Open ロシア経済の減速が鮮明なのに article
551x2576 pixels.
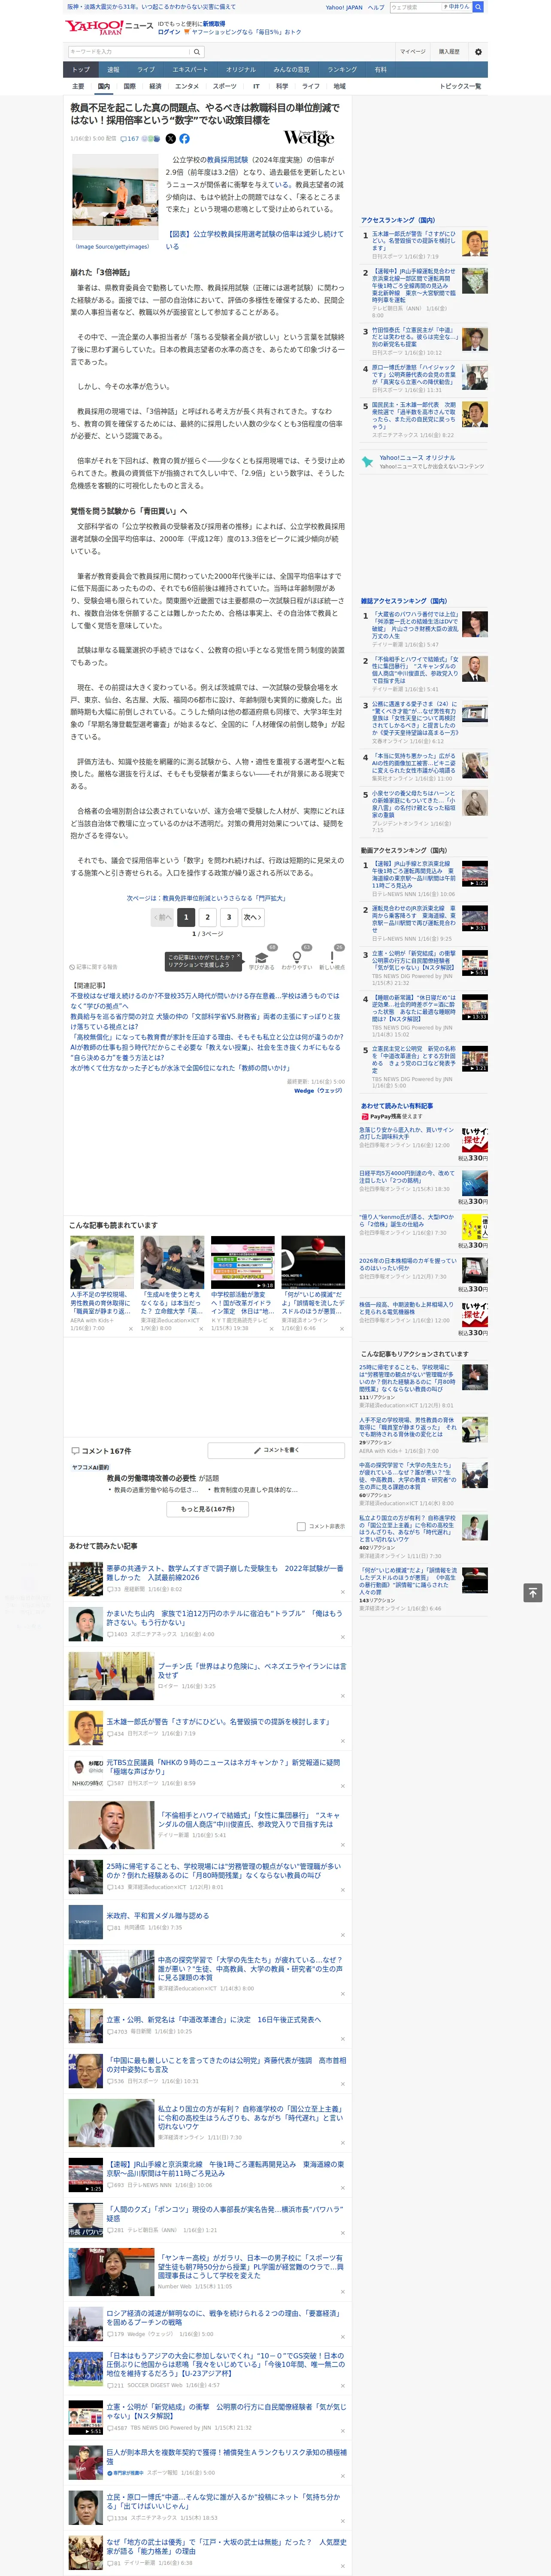225,2317
